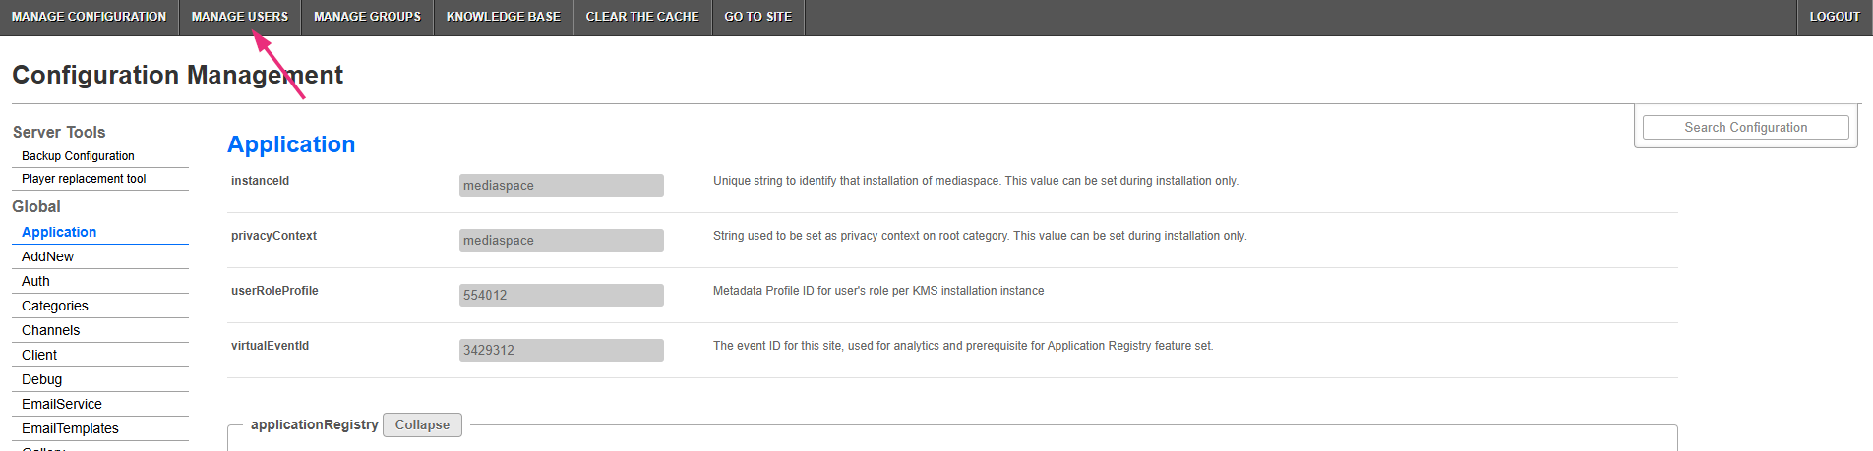
Task: Select the Debug configuration module
Action: tap(41, 379)
